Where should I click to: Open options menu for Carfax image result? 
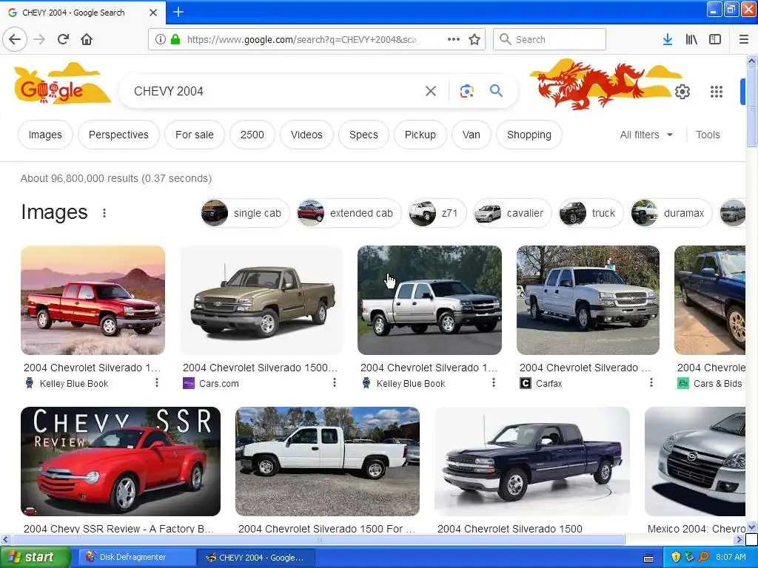(x=651, y=382)
